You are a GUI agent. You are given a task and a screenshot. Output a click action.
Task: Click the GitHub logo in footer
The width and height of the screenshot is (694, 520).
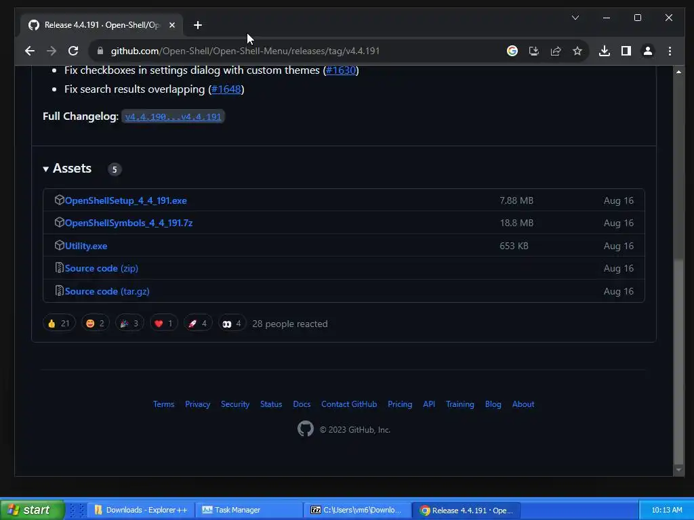click(x=306, y=429)
